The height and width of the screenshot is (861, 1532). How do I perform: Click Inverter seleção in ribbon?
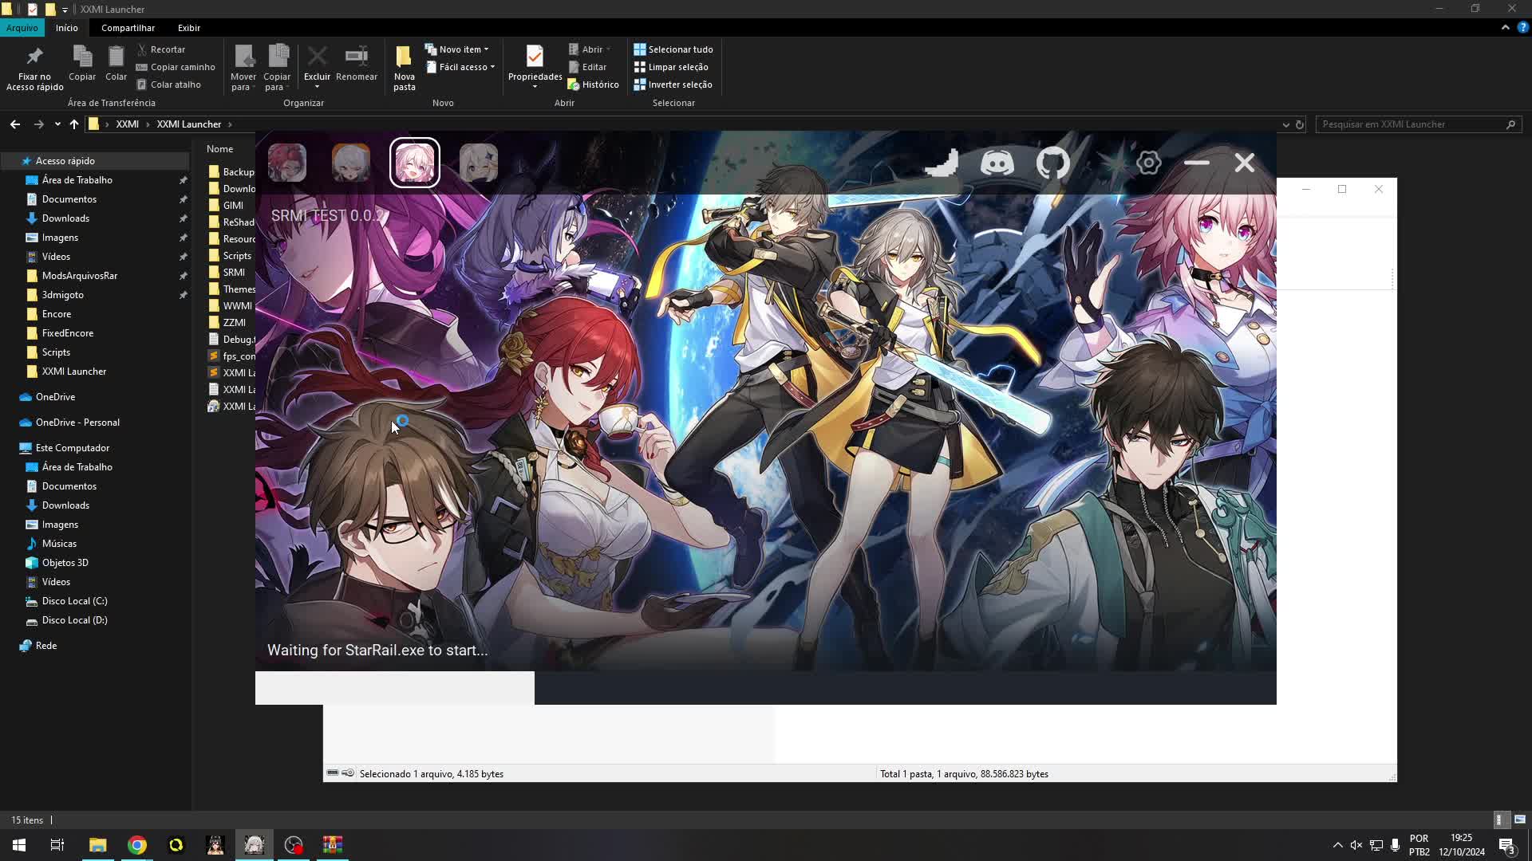[x=673, y=85]
